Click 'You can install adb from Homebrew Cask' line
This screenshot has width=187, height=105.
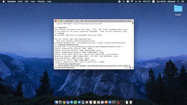click(73, 39)
